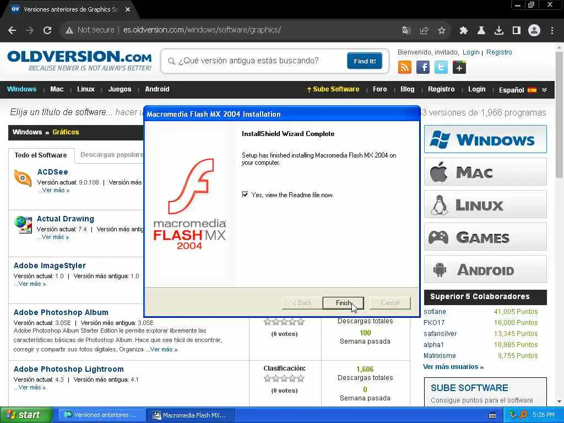Click the magnifier icon in the search box
This screenshot has width=564, height=423.
(x=172, y=61)
